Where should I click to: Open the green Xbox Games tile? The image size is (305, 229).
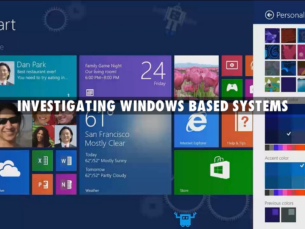pyautogui.click(x=232, y=88)
